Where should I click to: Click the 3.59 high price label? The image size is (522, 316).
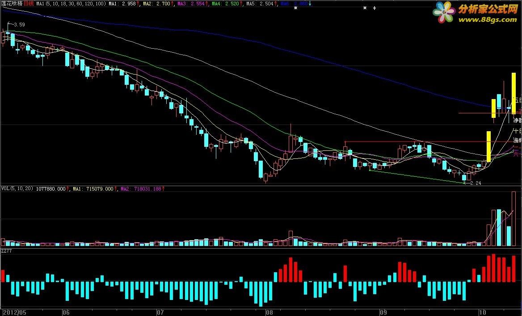tap(20, 25)
